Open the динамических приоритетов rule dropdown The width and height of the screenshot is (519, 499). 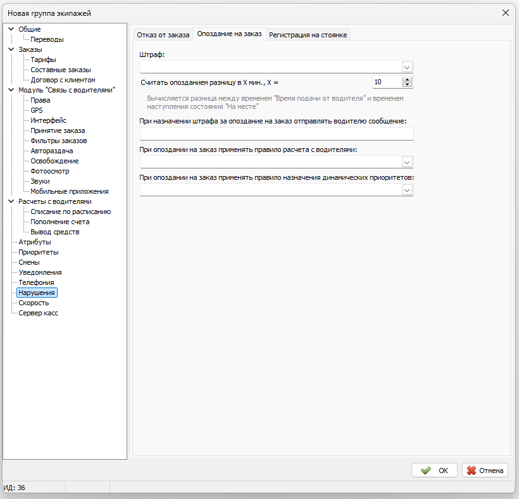click(x=407, y=190)
